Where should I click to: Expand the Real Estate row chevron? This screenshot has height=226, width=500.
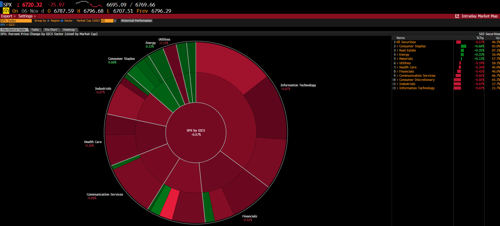coord(397,50)
